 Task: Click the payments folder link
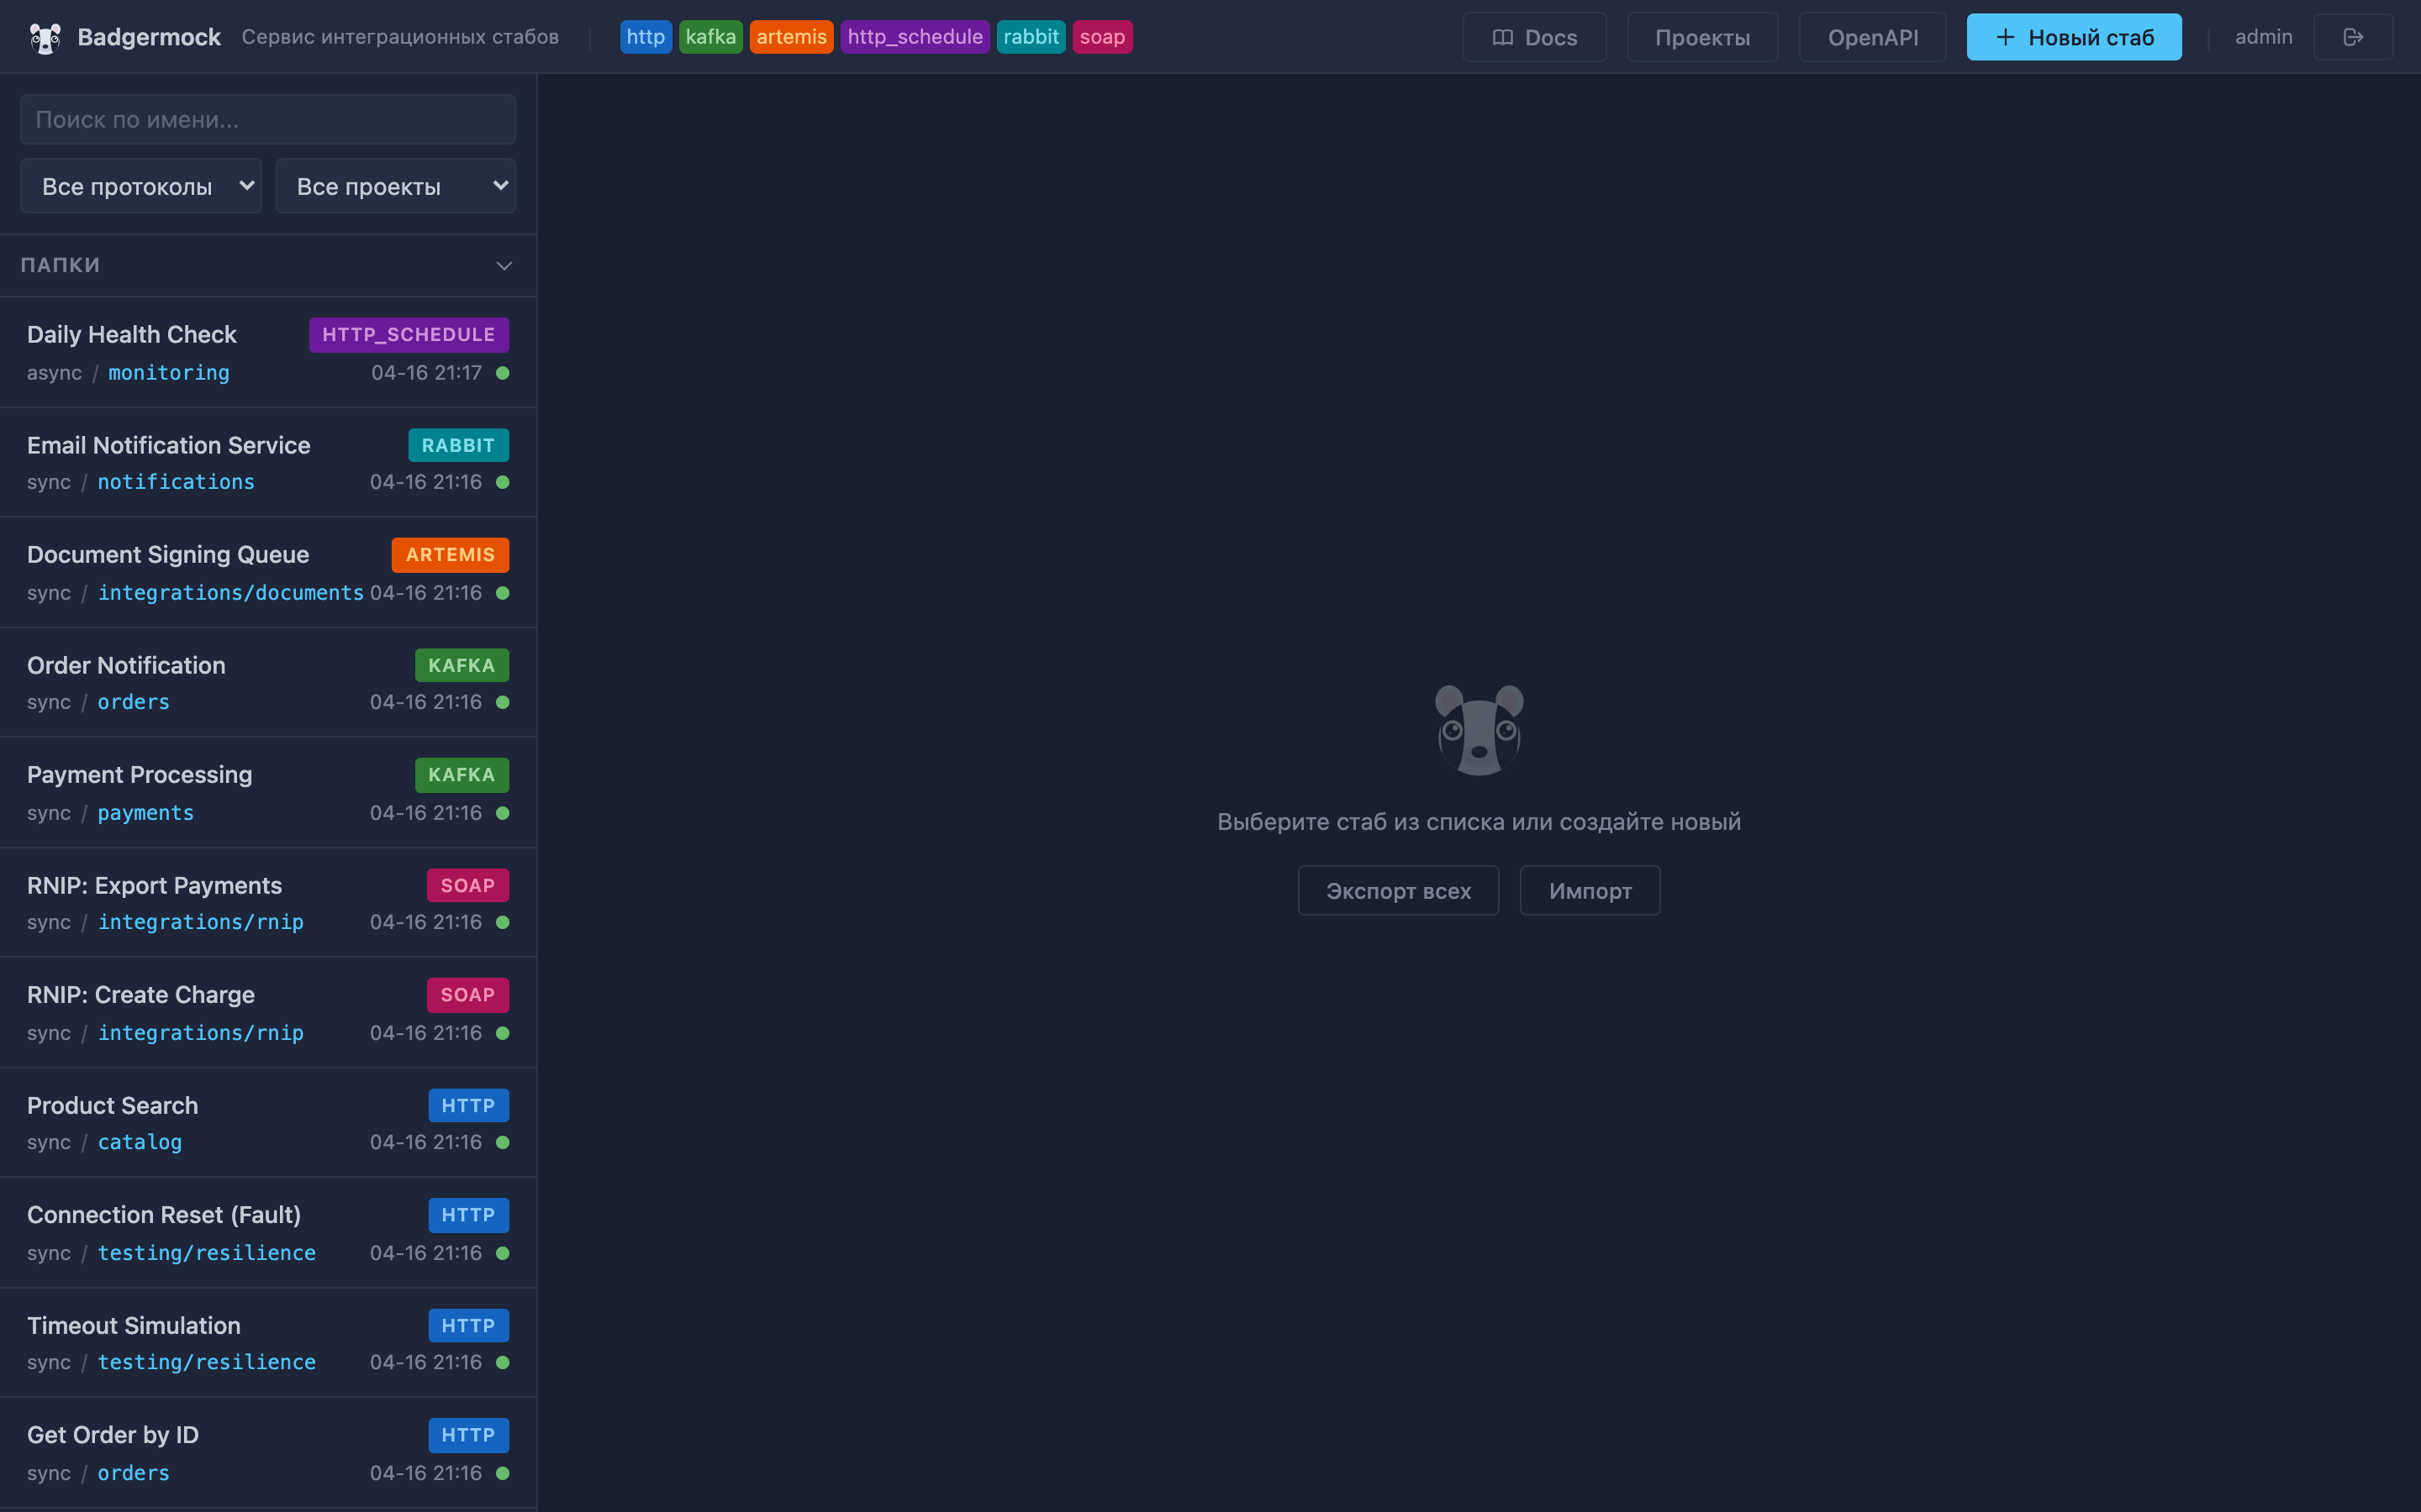click(x=146, y=813)
